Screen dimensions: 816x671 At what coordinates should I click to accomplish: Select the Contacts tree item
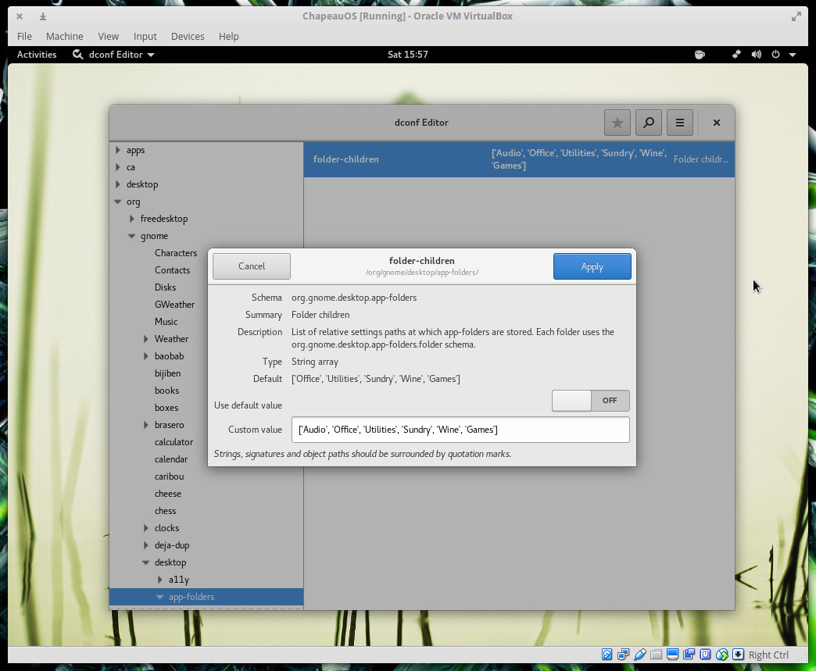coord(172,270)
